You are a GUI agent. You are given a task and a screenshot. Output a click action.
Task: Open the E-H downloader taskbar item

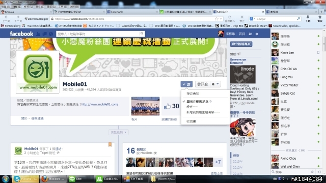(x=134, y=179)
